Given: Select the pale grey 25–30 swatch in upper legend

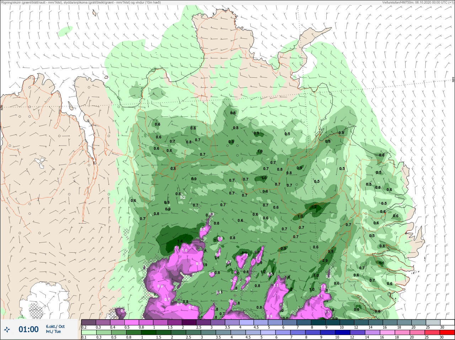Looking at the screenshot, I should [433, 322].
